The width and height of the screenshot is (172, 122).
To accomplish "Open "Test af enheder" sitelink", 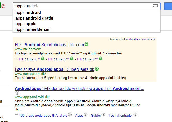I will coord(121,115).
